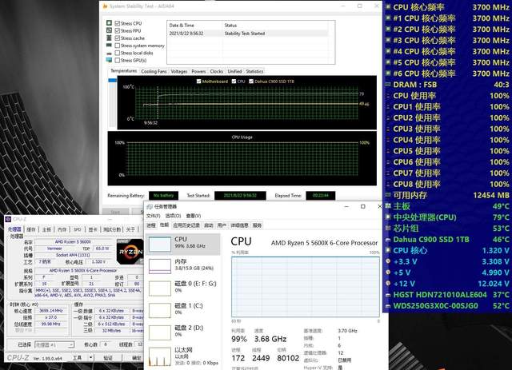Switch to the Cooling Fans tab in AIDA64

[154, 71]
